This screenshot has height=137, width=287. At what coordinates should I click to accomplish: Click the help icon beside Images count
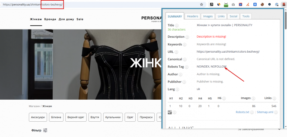(253, 99)
